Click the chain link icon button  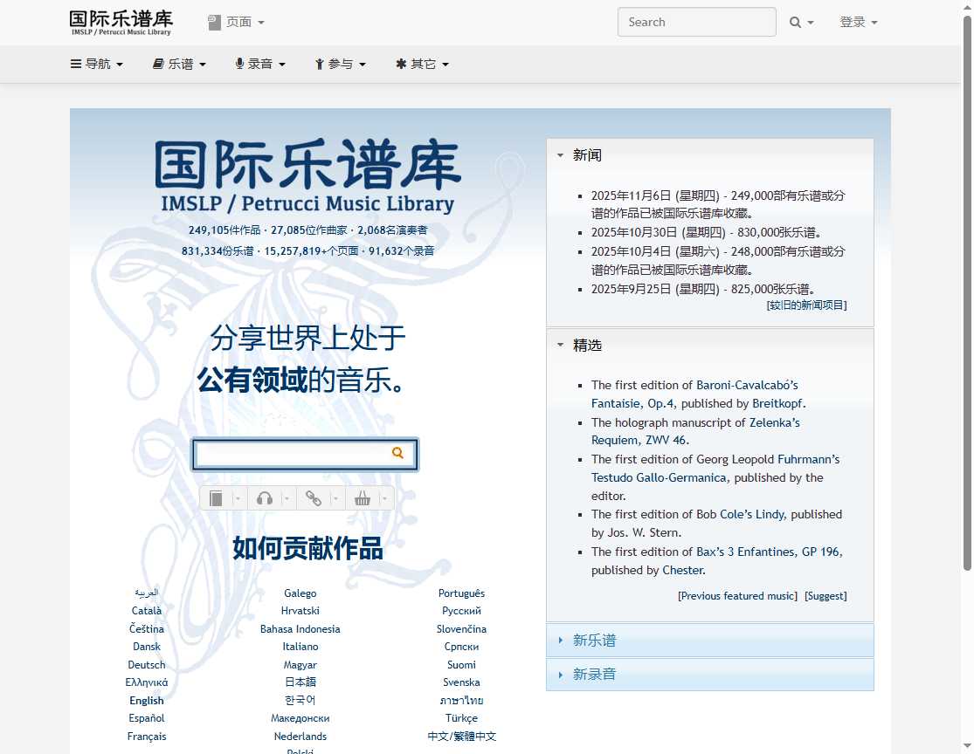click(313, 498)
